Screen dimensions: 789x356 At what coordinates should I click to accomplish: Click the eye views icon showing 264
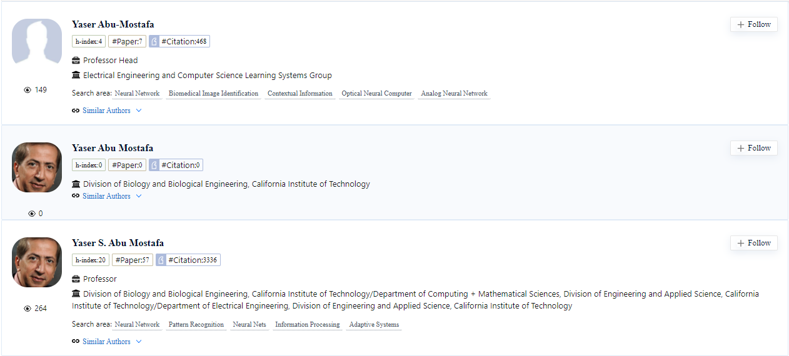28,309
